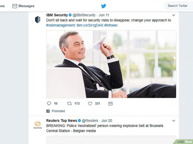Image resolution: width=193 pixels, height=144 pixels.
Task: Focus the Search Twitter field
Action: click(179, 6)
